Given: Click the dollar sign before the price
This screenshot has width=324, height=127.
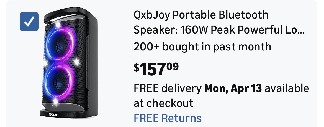Looking at the screenshot, I should [x=137, y=68].
